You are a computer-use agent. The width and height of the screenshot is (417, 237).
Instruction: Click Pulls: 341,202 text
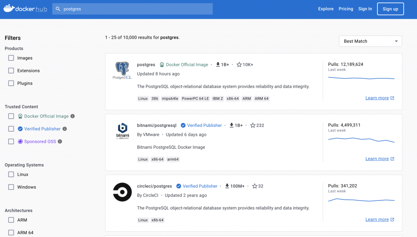point(342,186)
